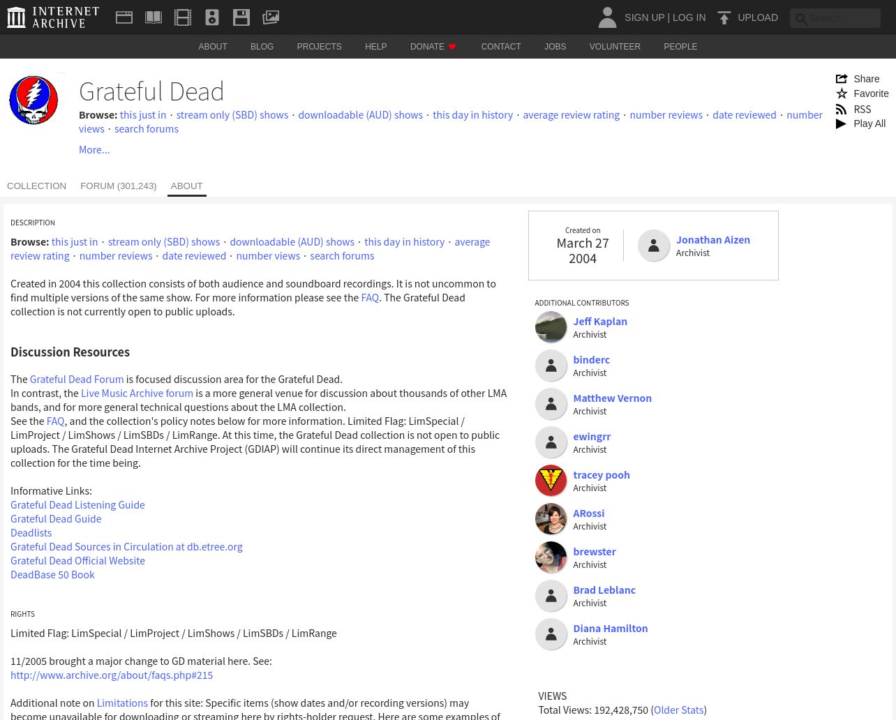
Task: Focus the top-right Search input field
Action: (x=835, y=18)
